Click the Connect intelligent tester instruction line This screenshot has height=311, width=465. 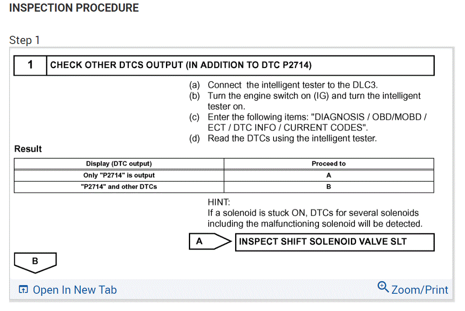293,85
